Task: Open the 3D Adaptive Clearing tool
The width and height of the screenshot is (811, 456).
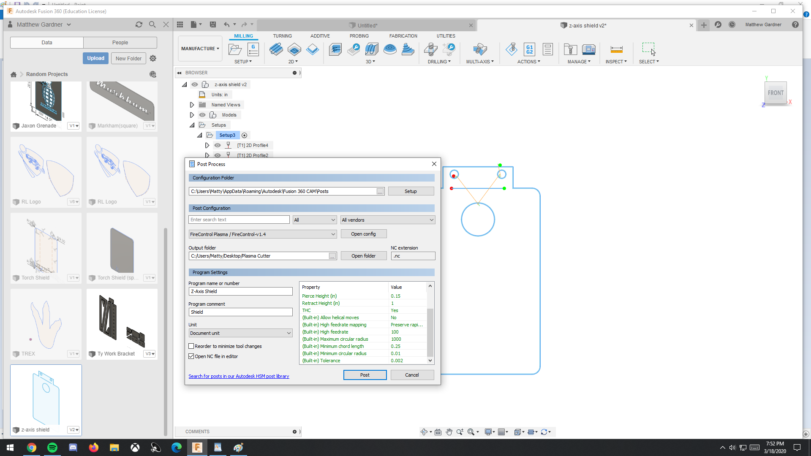Action: (335, 49)
